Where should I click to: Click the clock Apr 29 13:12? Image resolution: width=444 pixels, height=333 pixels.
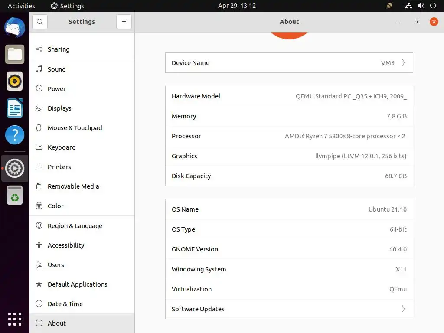point(237,6)
